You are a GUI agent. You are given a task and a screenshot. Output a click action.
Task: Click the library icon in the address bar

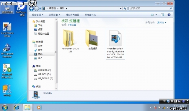point(44,9)
